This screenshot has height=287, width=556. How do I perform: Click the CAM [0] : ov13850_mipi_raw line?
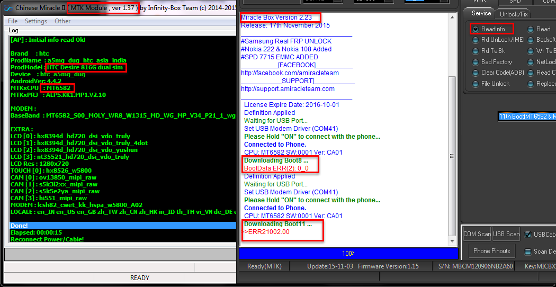click(x=53, y=177)
